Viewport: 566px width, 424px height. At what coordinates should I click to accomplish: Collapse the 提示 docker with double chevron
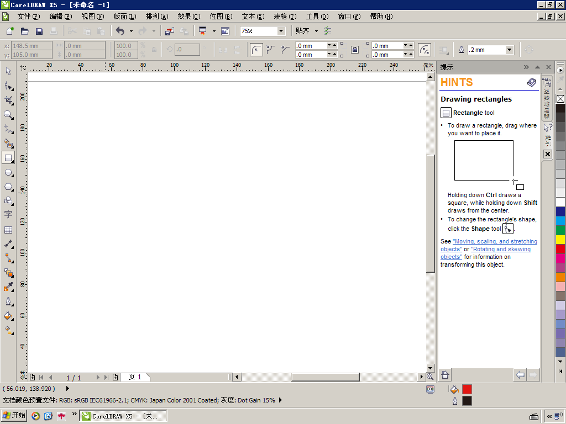[x=526, y=67]
